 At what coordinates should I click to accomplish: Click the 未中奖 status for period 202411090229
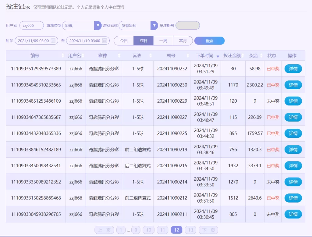(x=273, y=101)
